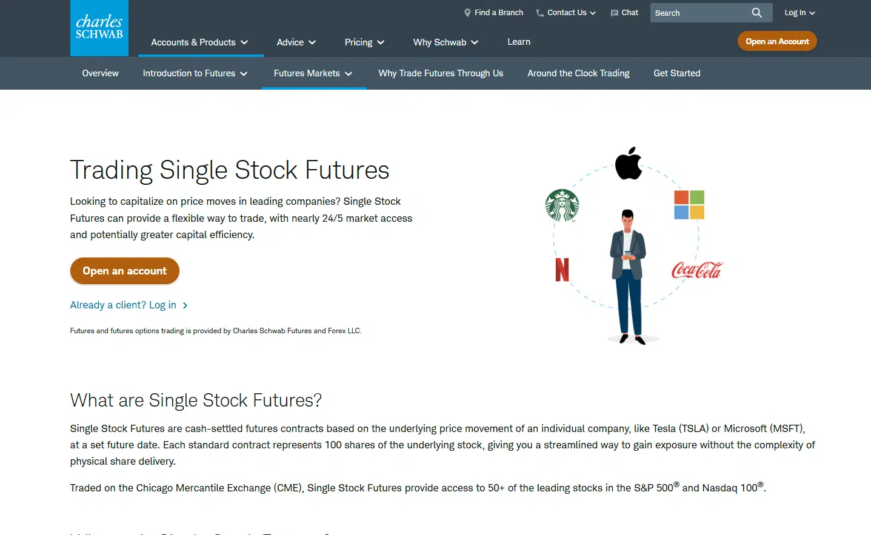This screenshot has width=871, height=535.
Task: Click into the Search input field
Action: (x=700, y=13)
